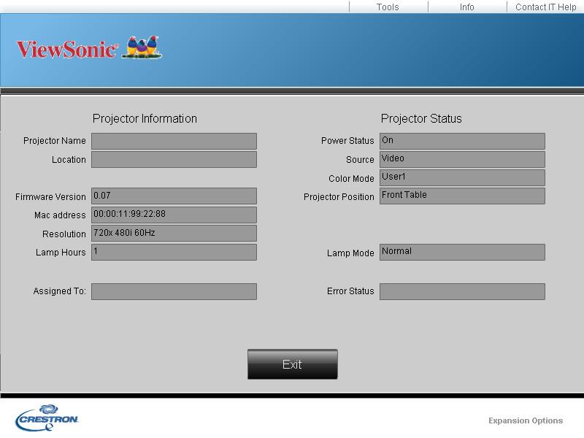Viewport: 584px width, 438px height.
Task: Click the Power Status label
Action: click(347, 141)
